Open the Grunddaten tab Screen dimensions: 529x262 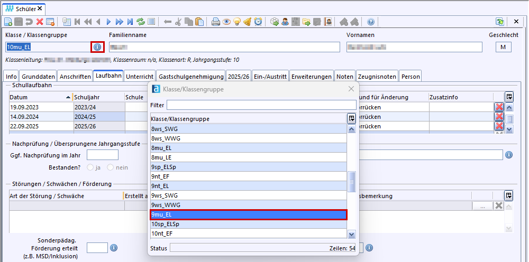point(38,76)
